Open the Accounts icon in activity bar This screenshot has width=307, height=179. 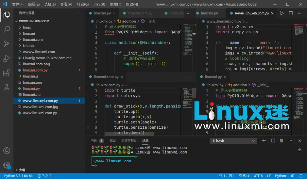click(x=7, y=151)
